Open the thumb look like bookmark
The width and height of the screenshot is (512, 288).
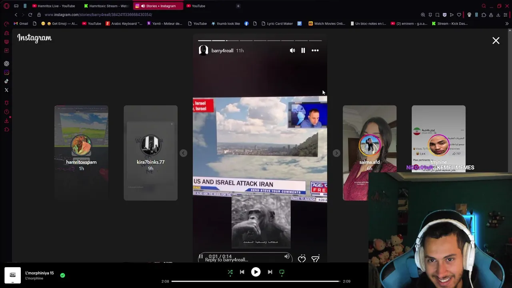(225, 24)
